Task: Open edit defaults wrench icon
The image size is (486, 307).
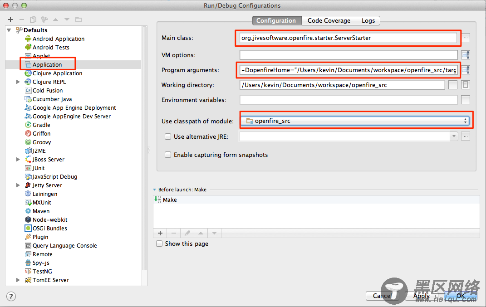Action: [44, 19]
